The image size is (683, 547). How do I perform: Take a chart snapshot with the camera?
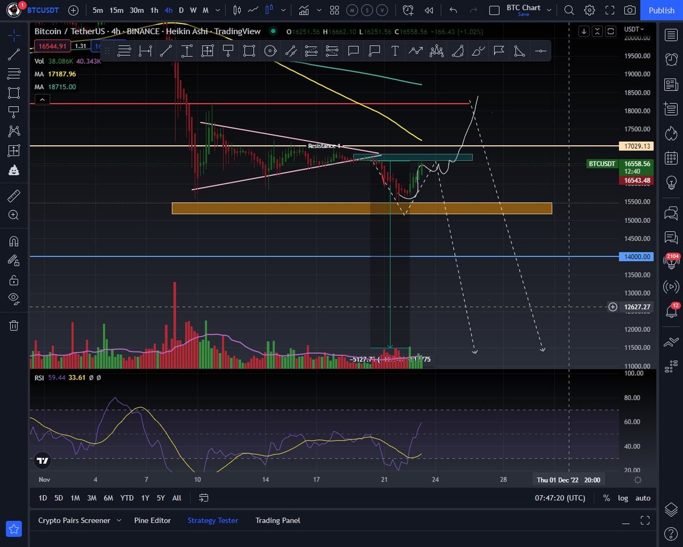point(630,10)
